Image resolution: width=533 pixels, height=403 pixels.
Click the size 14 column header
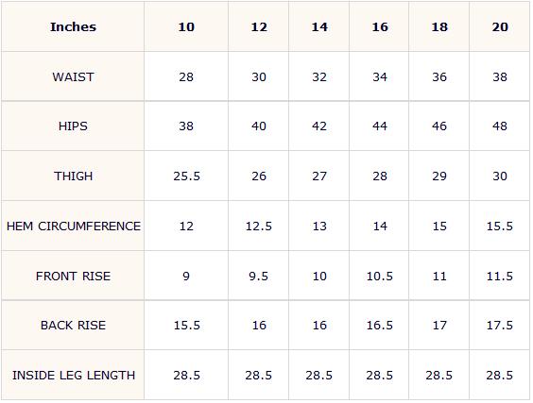[319, 26]
